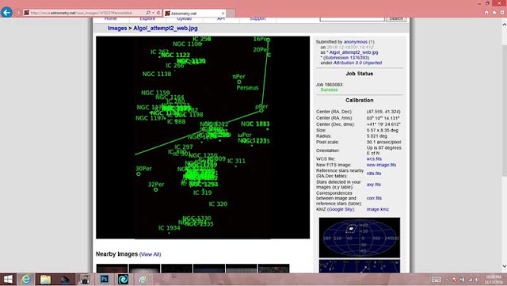Viewport: 507px width, 286px height.
Task: Open the Upload menu item
Action: click(x=185, y=19)
